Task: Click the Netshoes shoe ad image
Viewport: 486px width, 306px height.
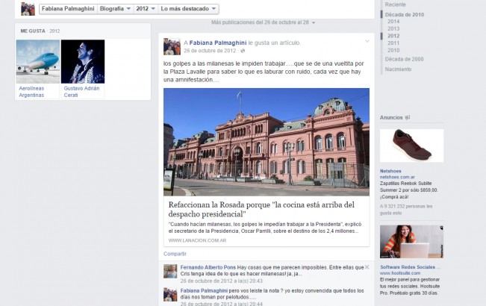Action: pos(411,146)
